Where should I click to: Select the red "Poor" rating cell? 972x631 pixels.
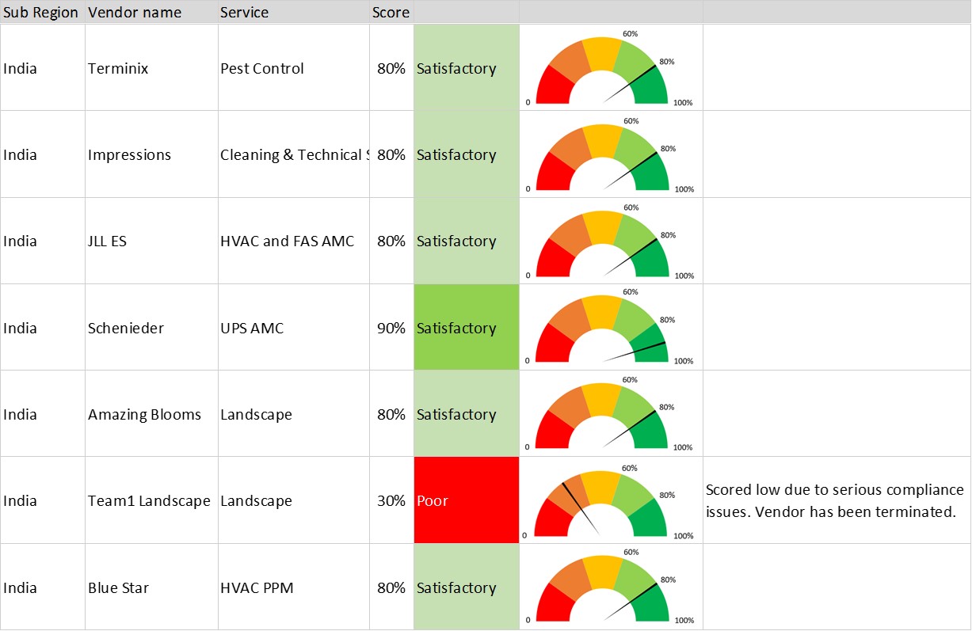tap(466, 500)
